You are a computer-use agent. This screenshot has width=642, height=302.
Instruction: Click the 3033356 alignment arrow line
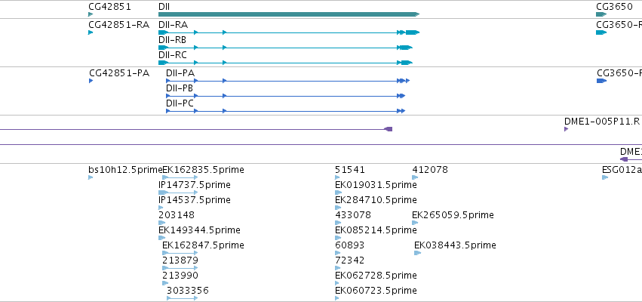tap(183, 298)
